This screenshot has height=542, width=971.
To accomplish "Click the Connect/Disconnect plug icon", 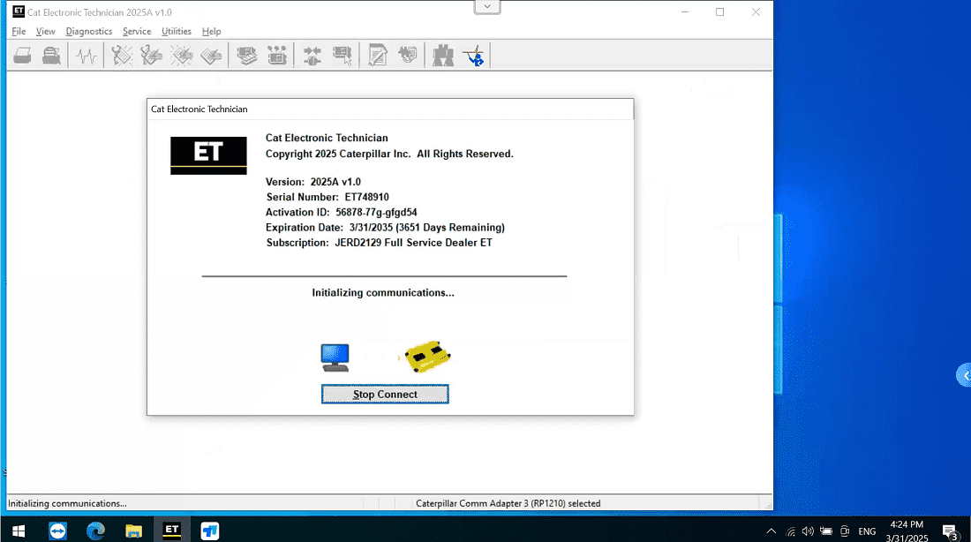I will (312, 56).
